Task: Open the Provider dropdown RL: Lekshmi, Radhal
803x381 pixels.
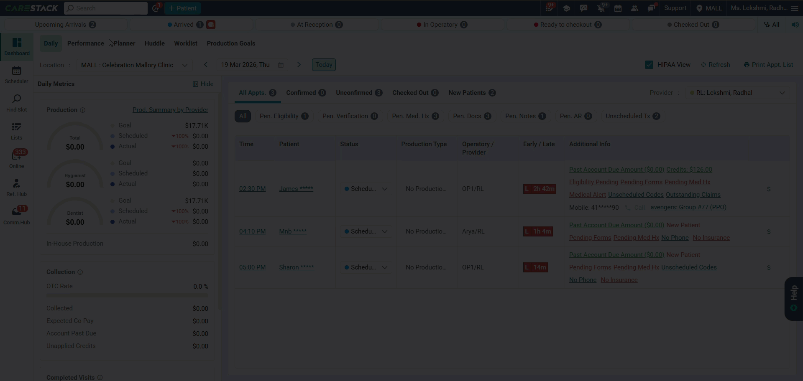Action: point(738,93)
